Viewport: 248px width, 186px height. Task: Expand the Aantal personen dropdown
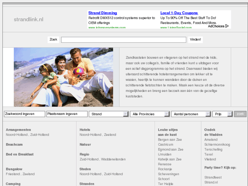[x=191, y=114]
